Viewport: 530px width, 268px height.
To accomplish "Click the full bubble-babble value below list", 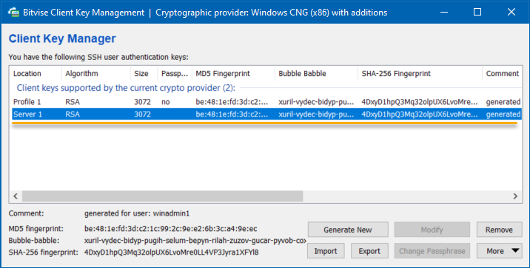I will coord(195,241).
